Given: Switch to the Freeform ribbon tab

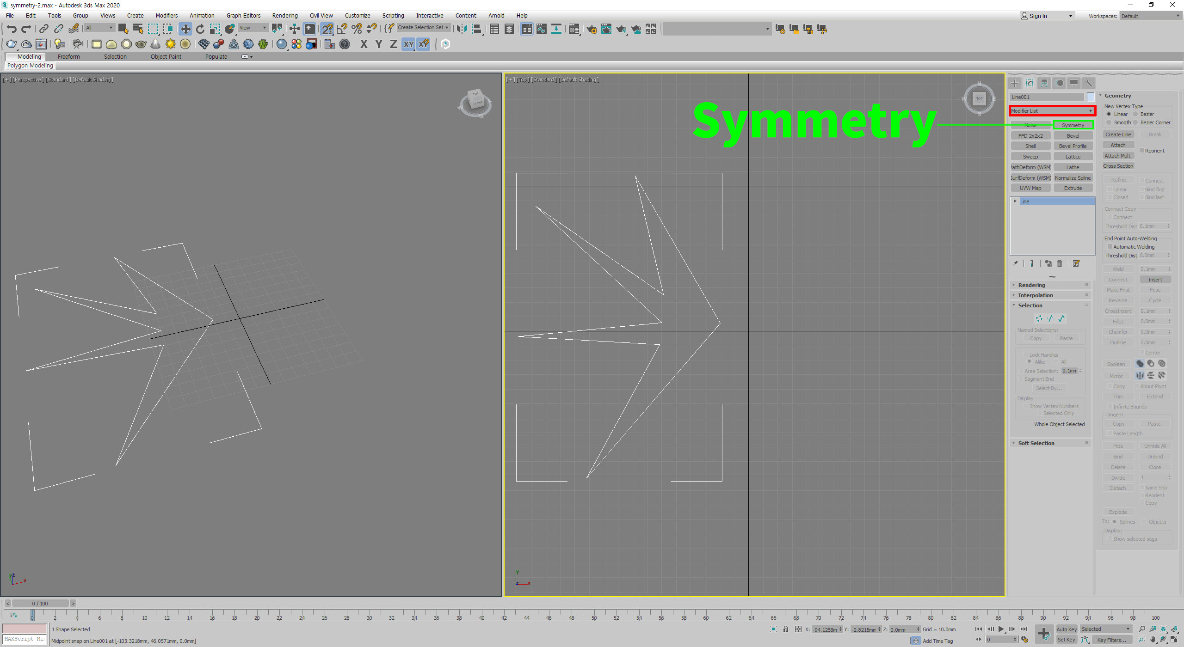Looking at the screenshot, I should pyautogui.click(x=68, y=56).
